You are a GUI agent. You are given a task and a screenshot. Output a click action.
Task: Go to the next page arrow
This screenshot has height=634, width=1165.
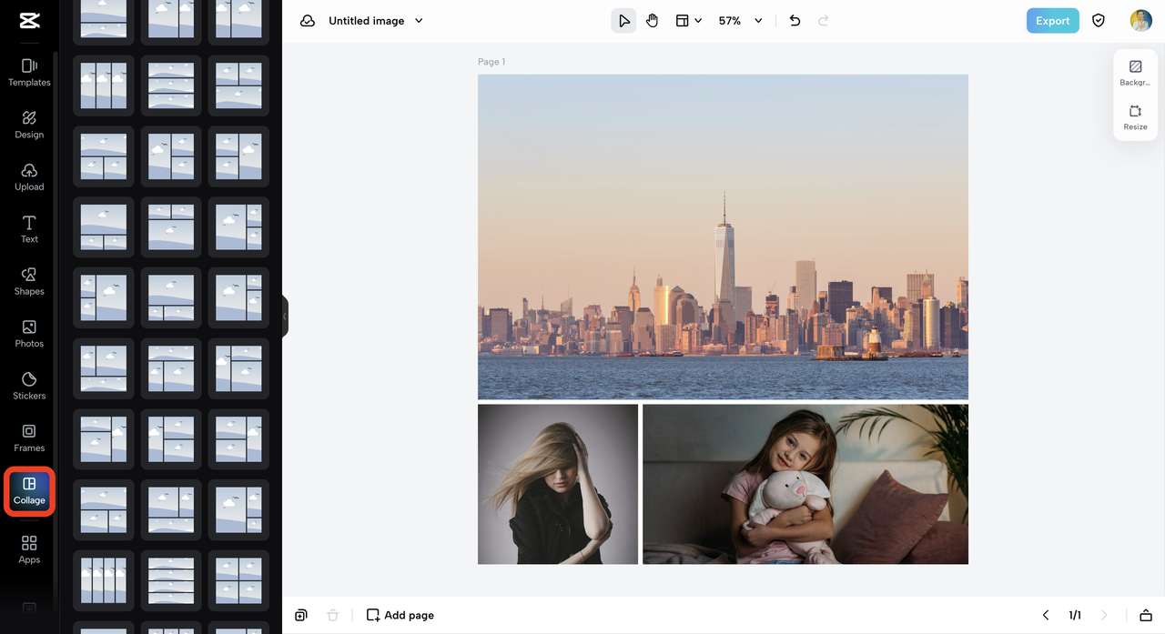pos(1104,616)
